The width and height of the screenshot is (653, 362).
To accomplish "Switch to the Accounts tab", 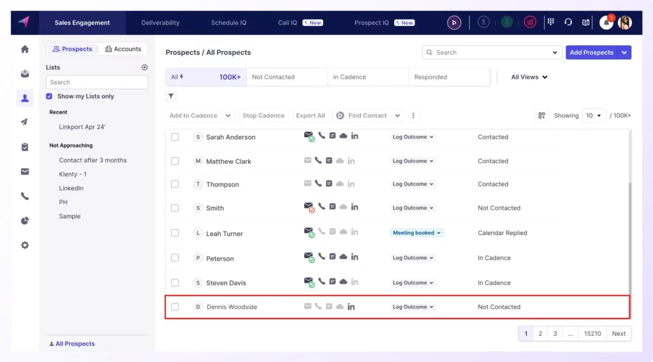I will coord(123,49).
